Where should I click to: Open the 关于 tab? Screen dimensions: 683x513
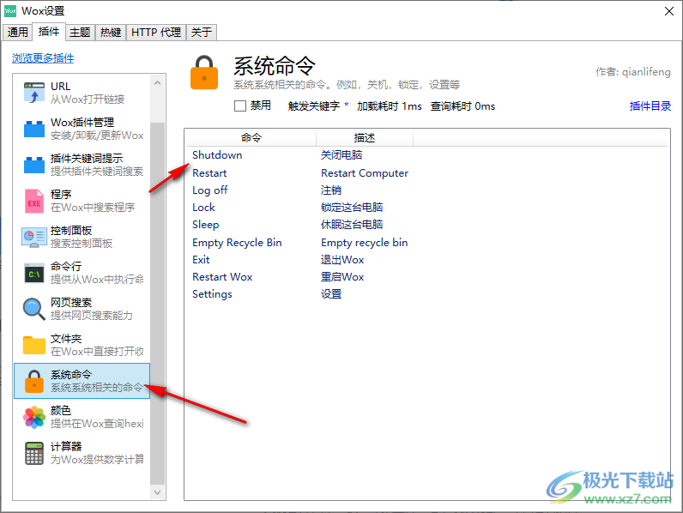point(202,33)
